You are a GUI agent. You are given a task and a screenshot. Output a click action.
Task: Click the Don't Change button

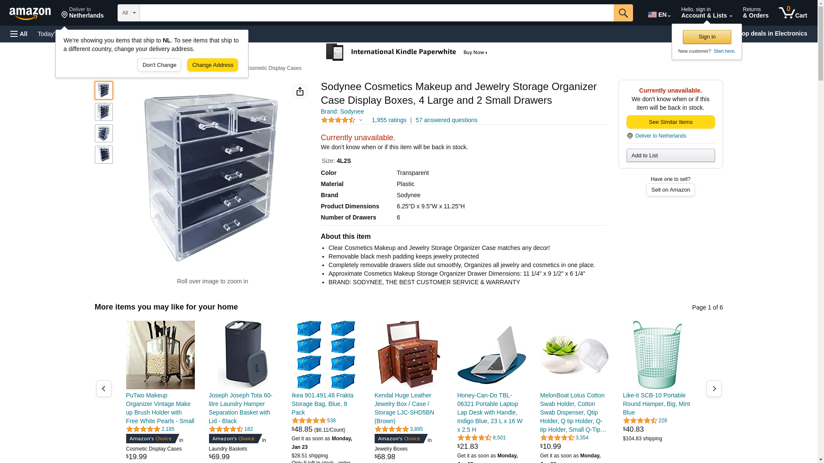[x=159, y=65]
